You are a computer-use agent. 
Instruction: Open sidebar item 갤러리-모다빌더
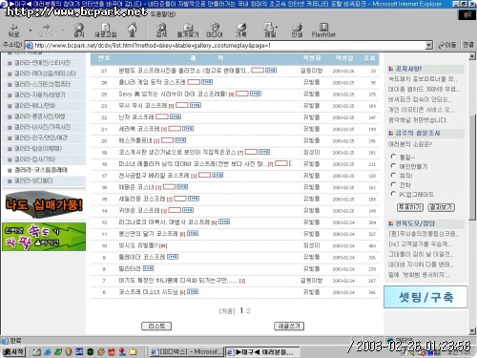33,180
